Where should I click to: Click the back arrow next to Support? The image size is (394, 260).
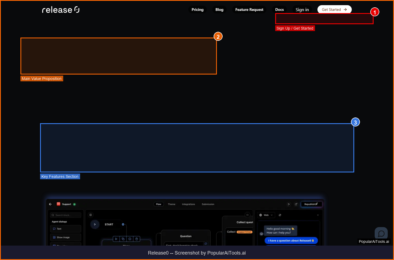[x=50, y=204]
